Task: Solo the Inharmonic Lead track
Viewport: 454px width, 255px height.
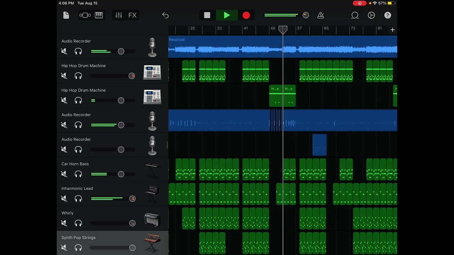Action: coord(78,199)
